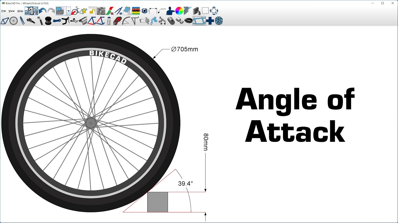The width and height of the screenshot is (398, 223).
Task: Click the Italian flag stripe icon
Action: tap(110, 11)
